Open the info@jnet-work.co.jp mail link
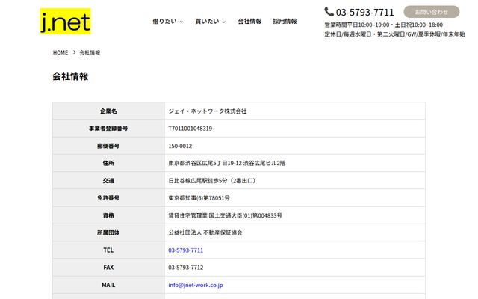The image size is (478, 299). [196, 285]
